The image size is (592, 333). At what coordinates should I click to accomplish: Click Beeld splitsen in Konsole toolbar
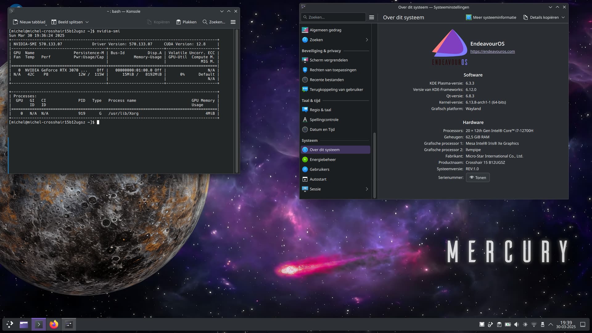click(x=67, y=22)
